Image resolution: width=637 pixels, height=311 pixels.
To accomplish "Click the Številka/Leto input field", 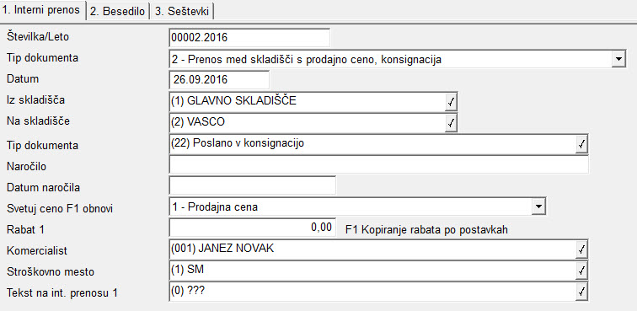I will point(249,38).
